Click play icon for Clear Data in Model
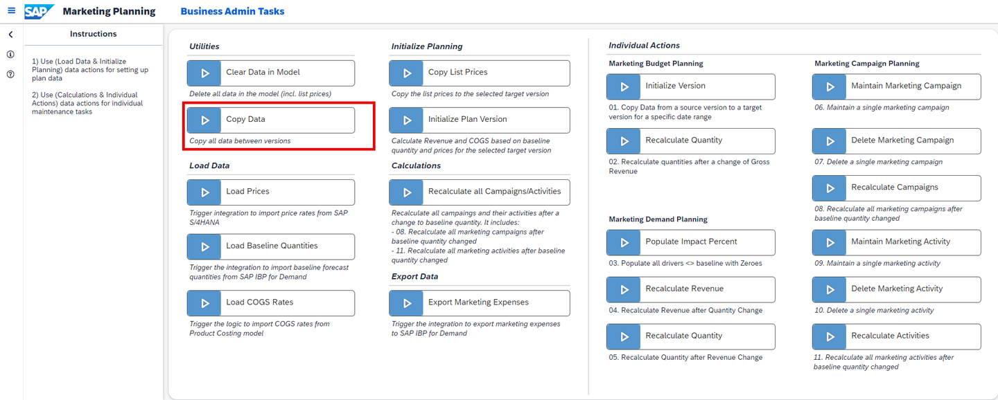998x400 pixels. tap(204, 73)
